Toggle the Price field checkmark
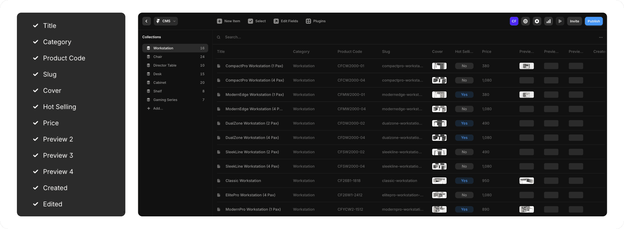The height and width of the screenshot is (229, 624). click(36, 123)
